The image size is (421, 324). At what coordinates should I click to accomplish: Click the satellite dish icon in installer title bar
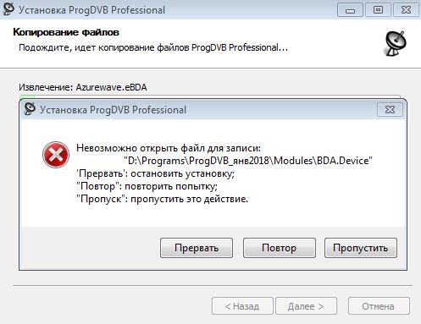tap(8, 8)
